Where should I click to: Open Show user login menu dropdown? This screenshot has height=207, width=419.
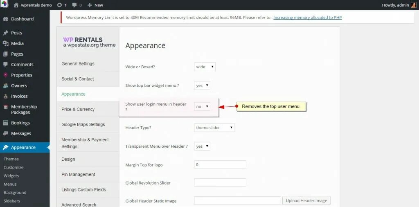click(202, 107)
